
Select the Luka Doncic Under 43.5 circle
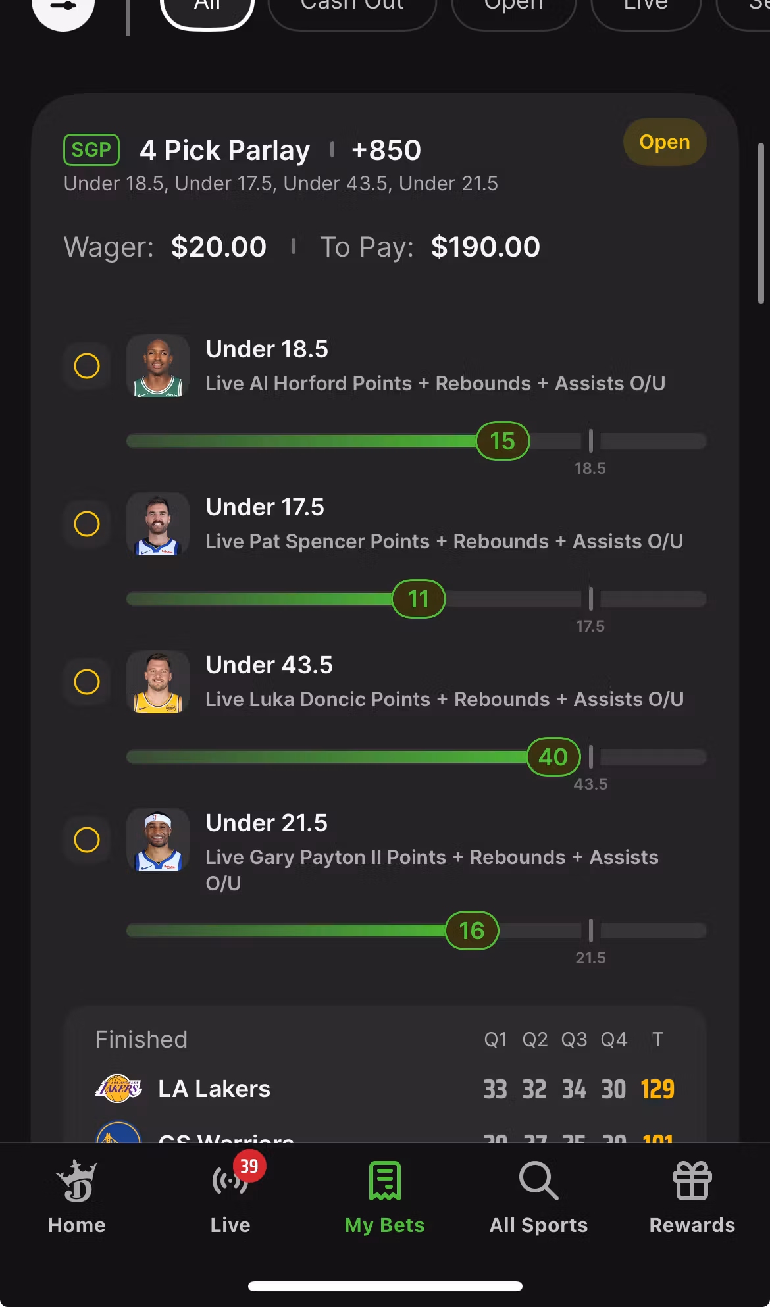pos(87,682)
